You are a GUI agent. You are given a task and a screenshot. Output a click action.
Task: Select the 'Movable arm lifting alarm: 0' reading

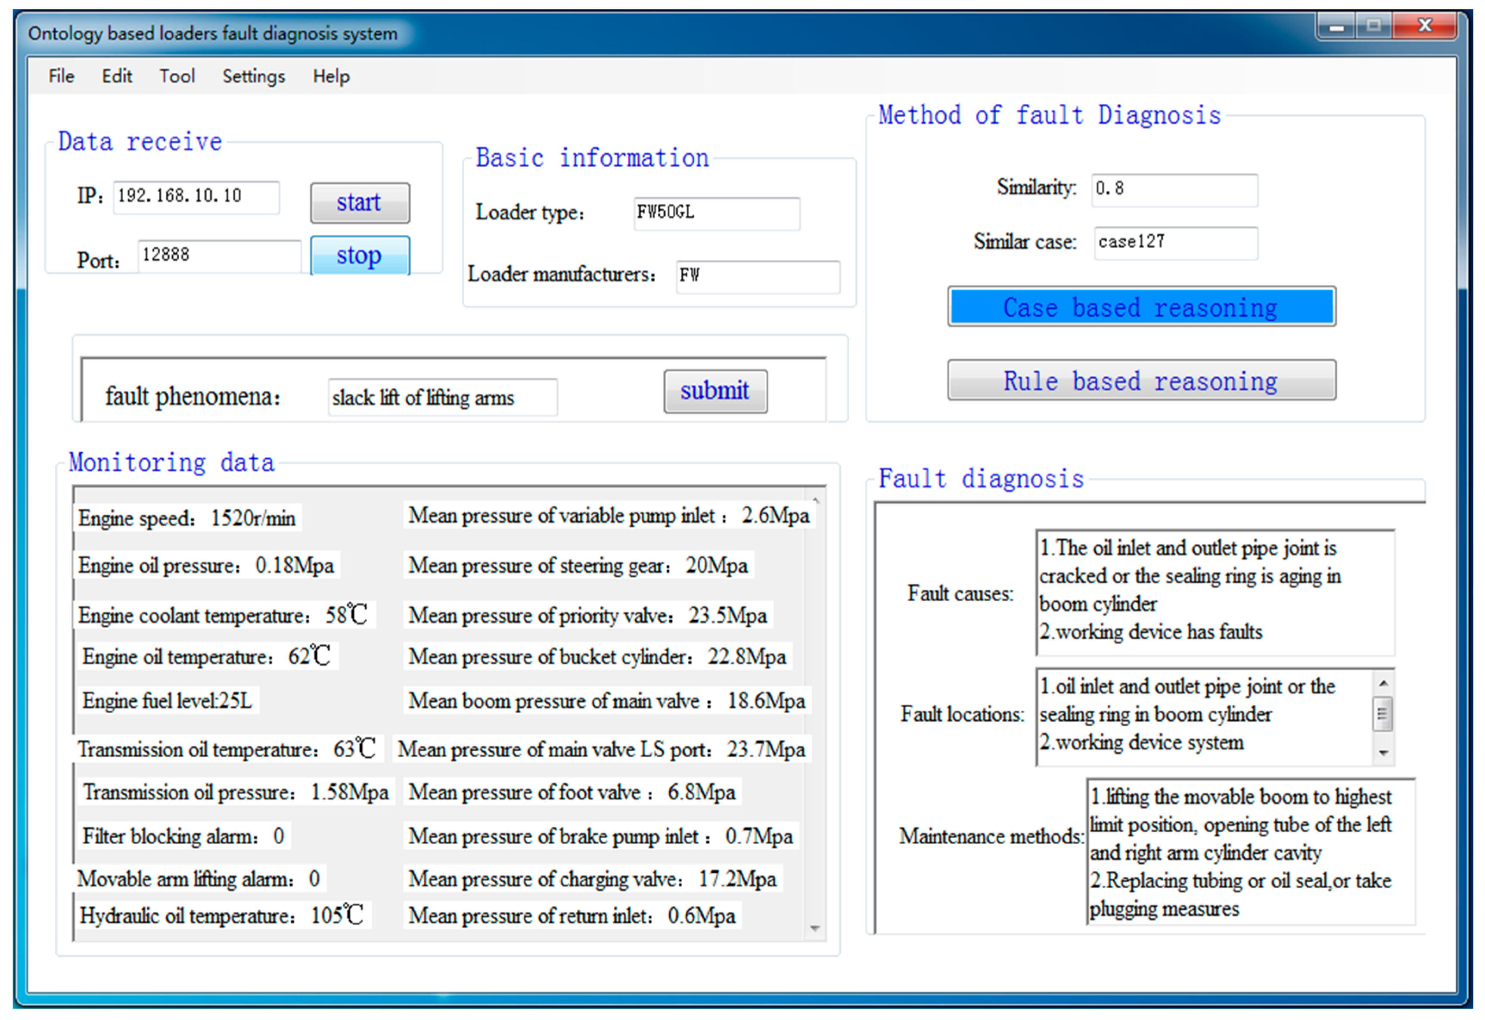[199, 879]
